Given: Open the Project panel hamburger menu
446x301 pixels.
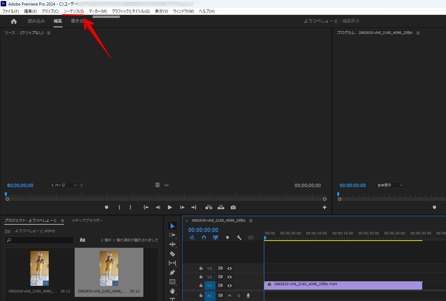Looking at the screenshot, I should [x=62, y=221].
